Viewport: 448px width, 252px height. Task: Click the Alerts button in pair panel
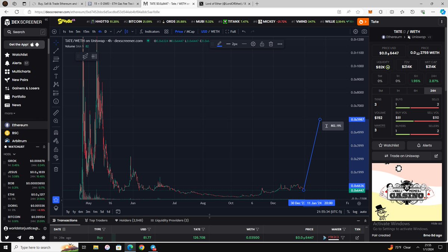point(424,145)
